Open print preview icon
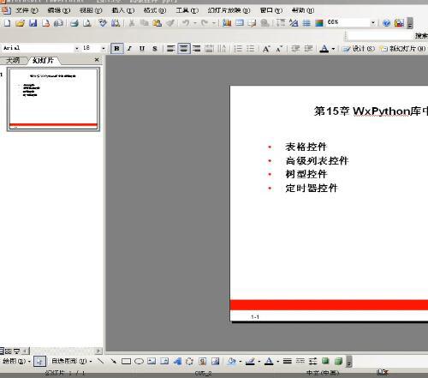 [86, 23]
